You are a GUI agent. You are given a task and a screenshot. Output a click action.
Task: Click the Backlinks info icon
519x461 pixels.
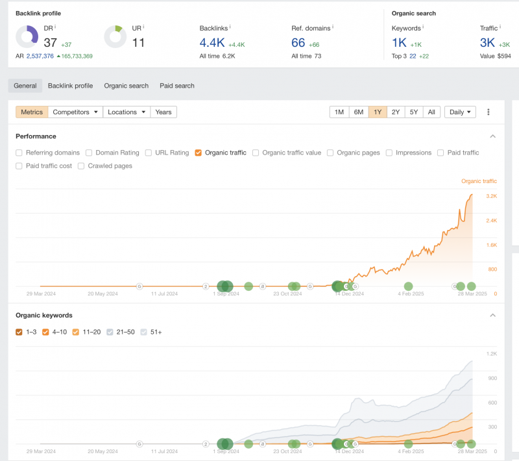coord(230,27)
